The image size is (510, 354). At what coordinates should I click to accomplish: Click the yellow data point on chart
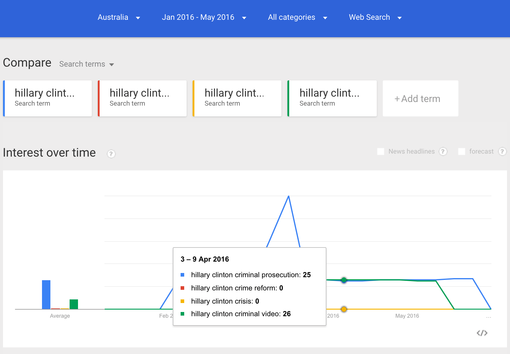[344, 309]
